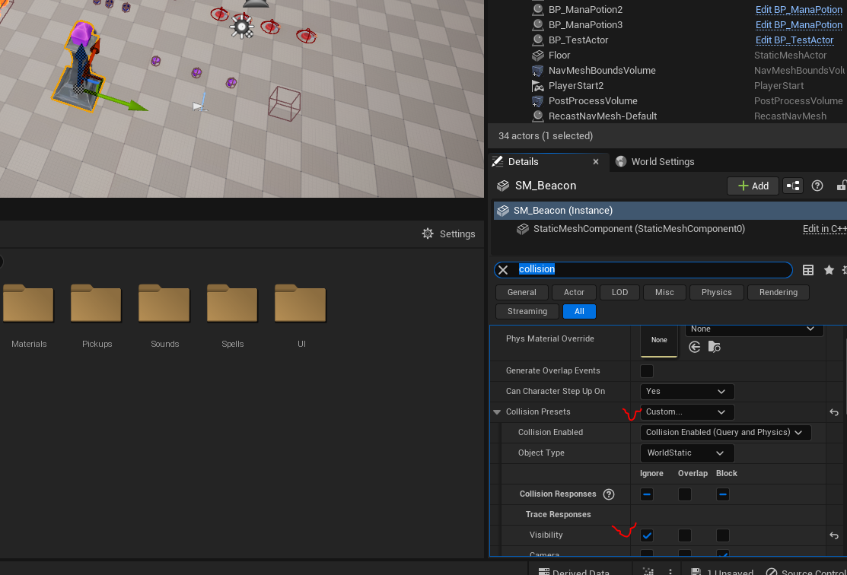Set all Collision Responses to Overlap
This screenshot has height=575, width=847.
[x=684, y=494]
